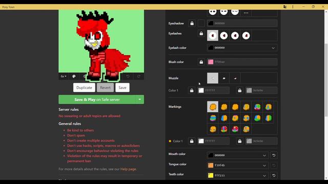Open the 6x zoom dropdown
Image resolution: width=328 pixels, height=184 pixels.
coord(64,76)
